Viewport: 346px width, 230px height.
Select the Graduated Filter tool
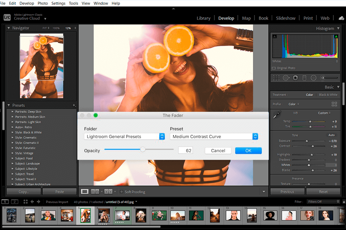tap(304, 78)
